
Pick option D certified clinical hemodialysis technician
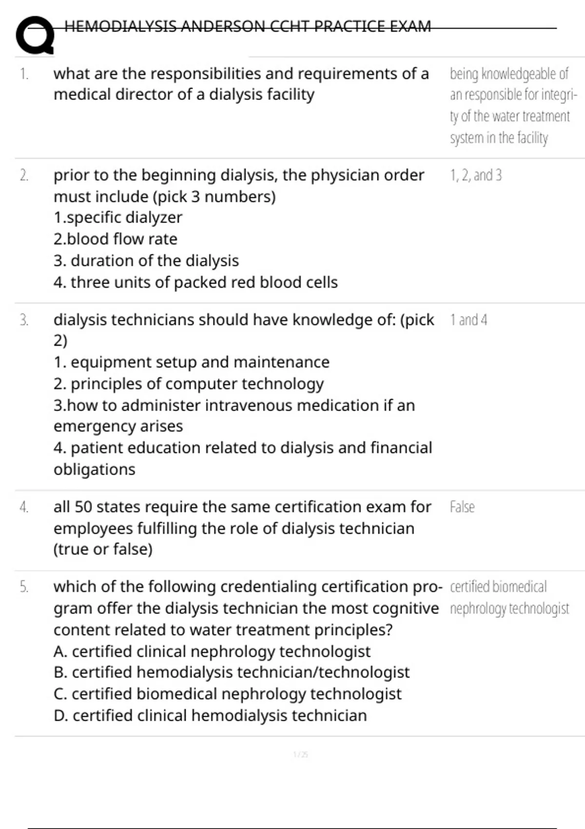click(210, 715)
